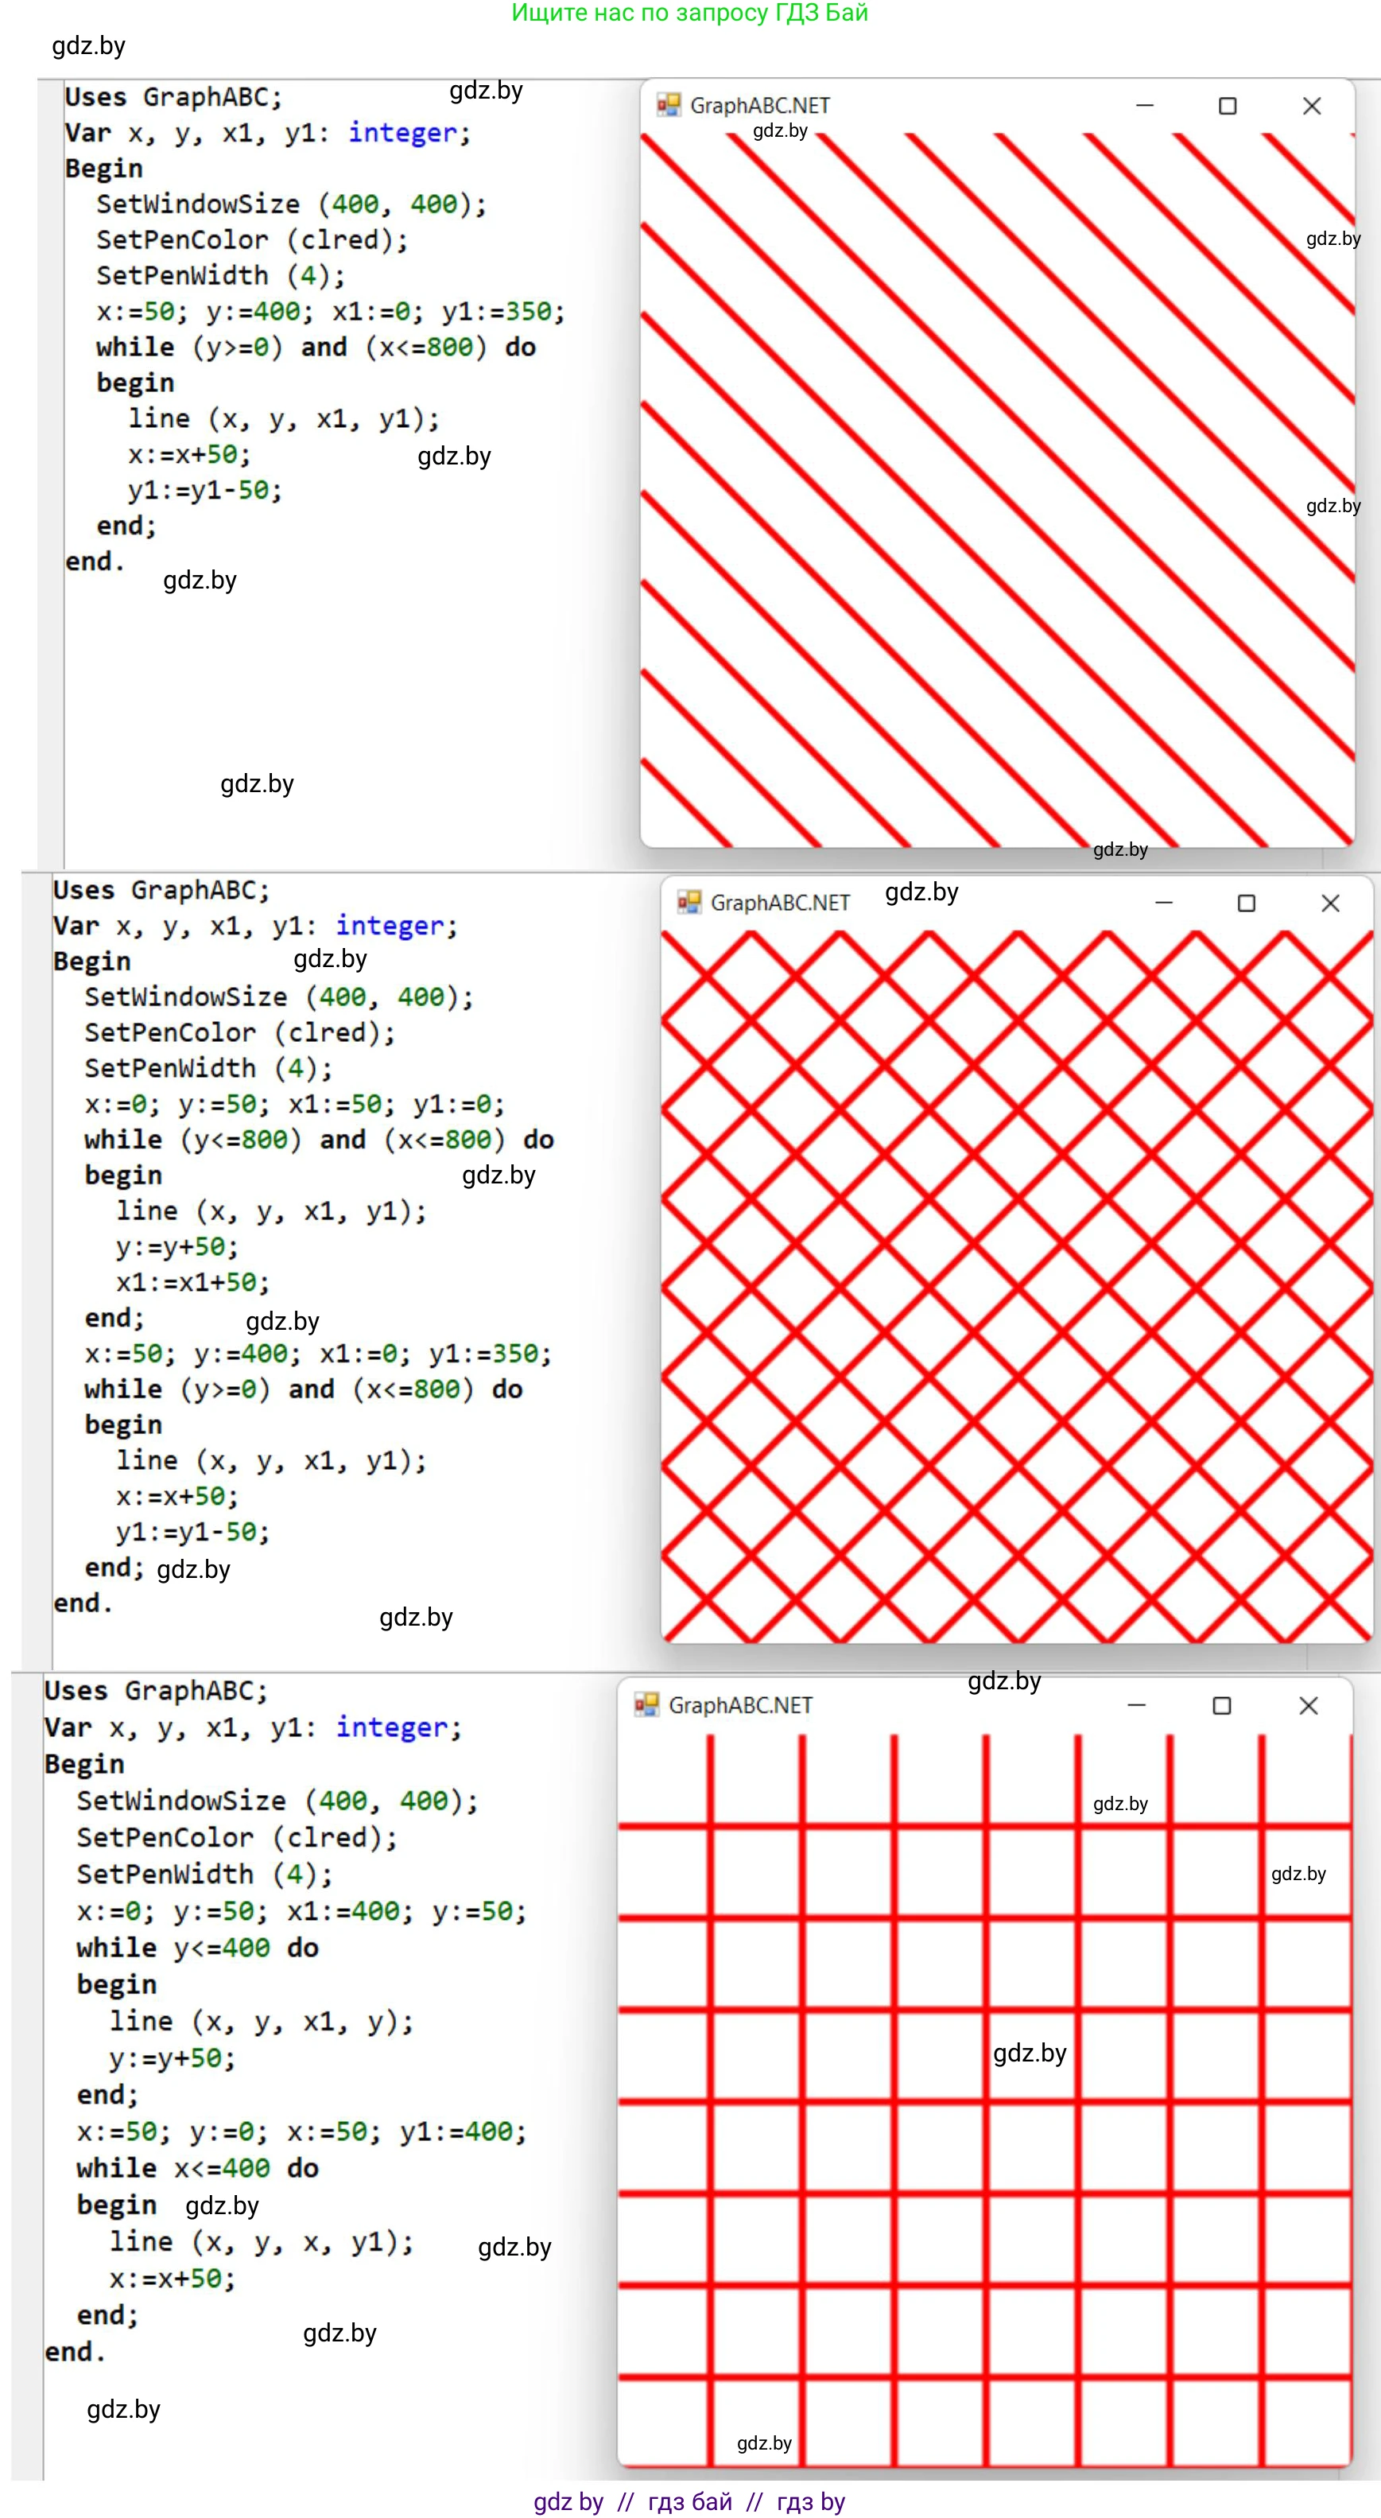Click the title text of the bottom GraphABC.NET window
This screenshot has width=1381, height=2518.
click(x=740, y=1706)
